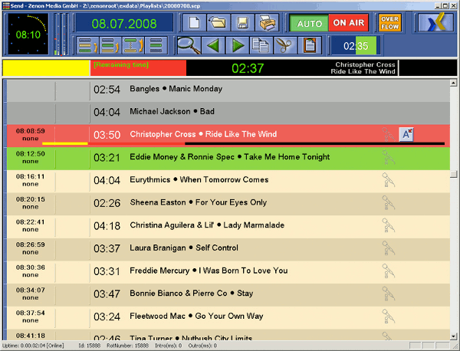460x351 pixels.
Task: Click the green left arrow icon
Action: (x=214, y=45)
